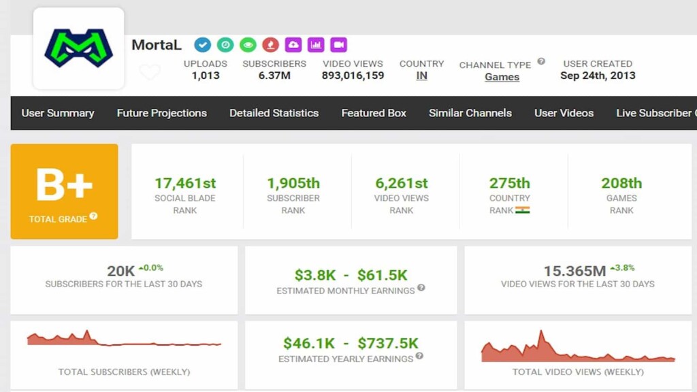697x392 pixels.
Task: Click the purple bar chart badge icon
Action: point(316,45)
